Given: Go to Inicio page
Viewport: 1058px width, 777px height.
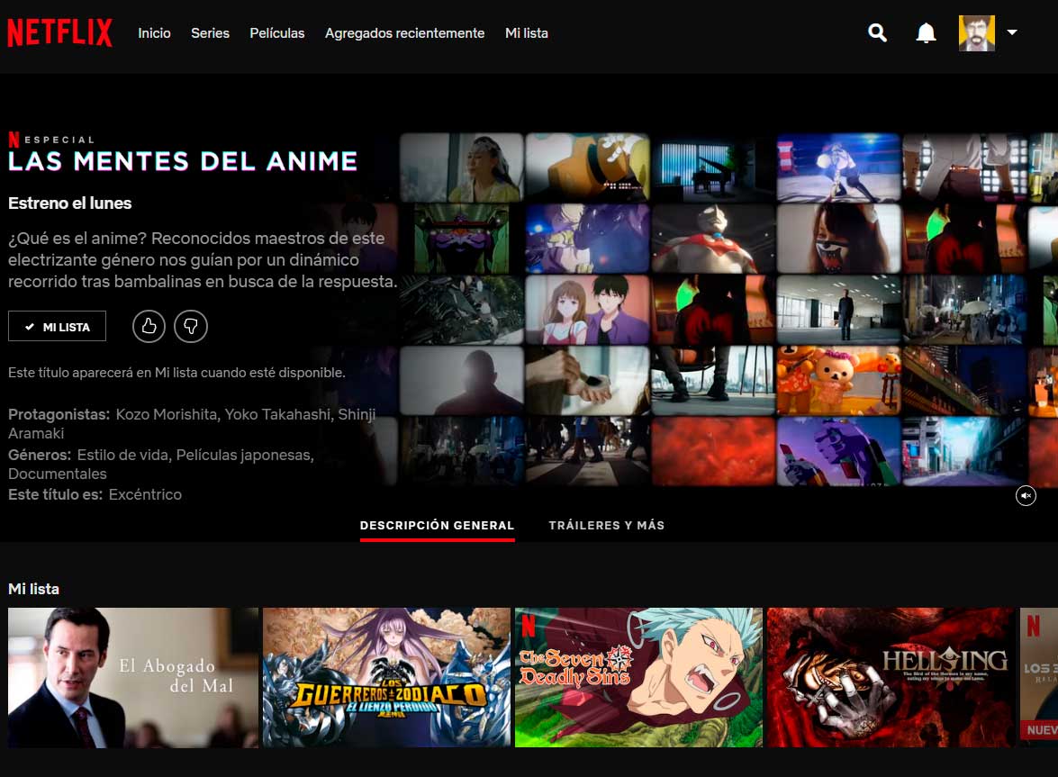Looking at the screenshot, I should [155, 33].
